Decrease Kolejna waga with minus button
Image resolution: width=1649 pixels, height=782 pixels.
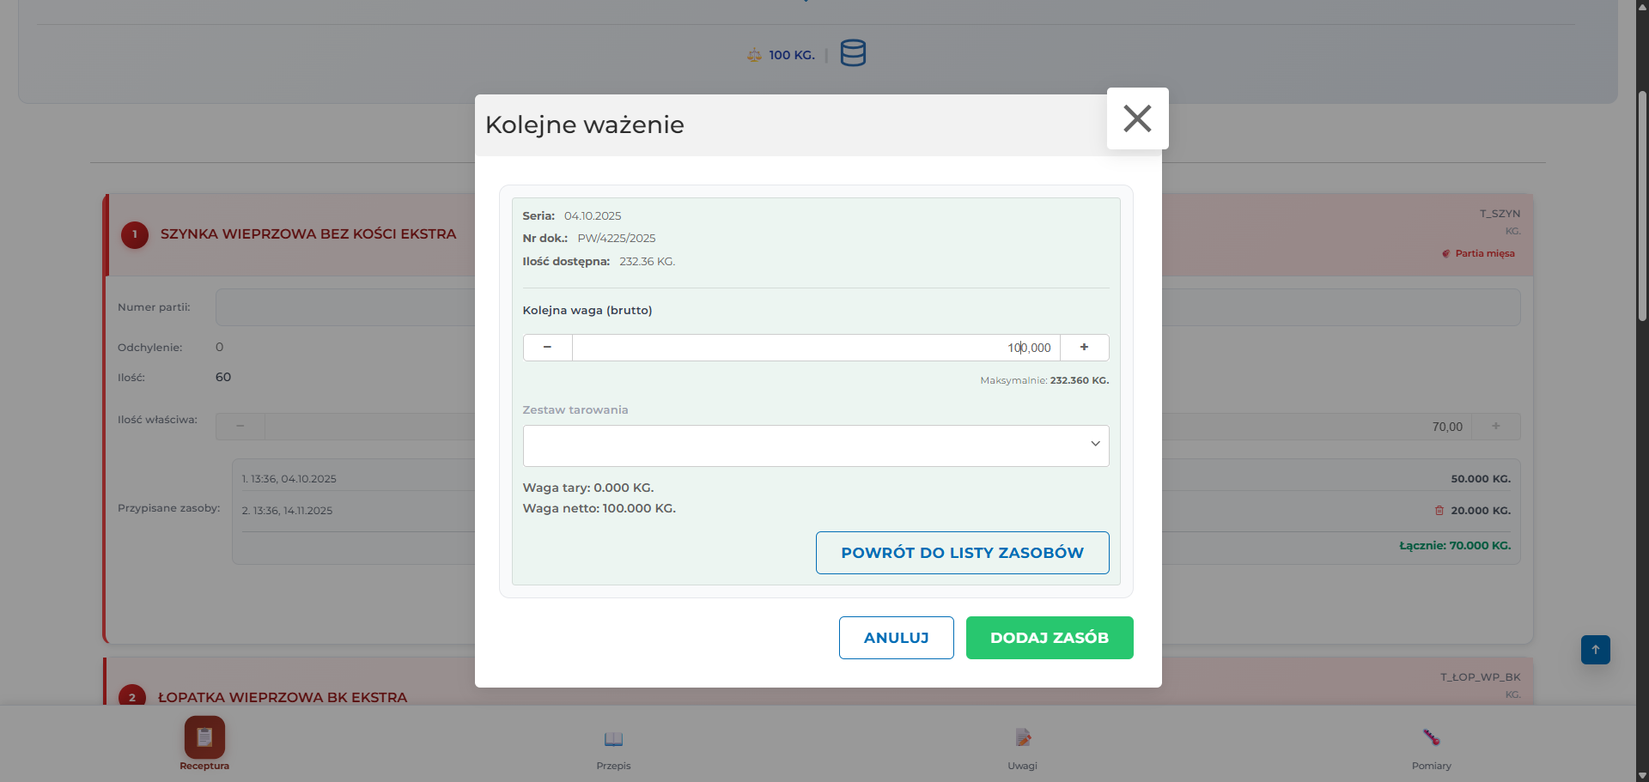[547, 348]
